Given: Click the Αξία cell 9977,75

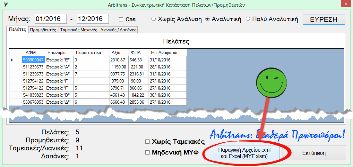Looking at the screenshot, I should 119,74.
